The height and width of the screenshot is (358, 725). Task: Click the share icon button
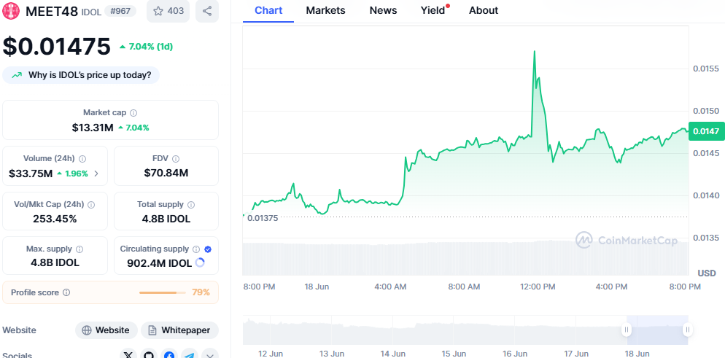click(207, 11)
